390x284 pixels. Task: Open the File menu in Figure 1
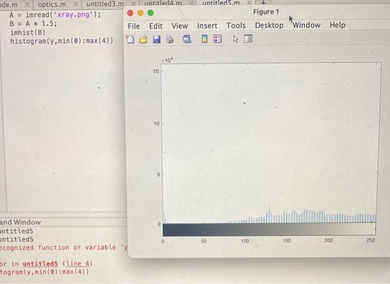point(134,26)
